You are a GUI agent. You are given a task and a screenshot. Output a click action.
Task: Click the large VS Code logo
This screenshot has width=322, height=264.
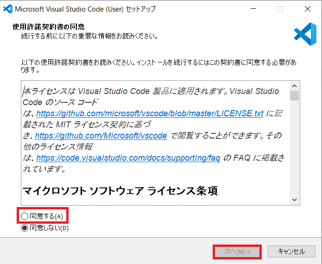(x=305, y=34)
